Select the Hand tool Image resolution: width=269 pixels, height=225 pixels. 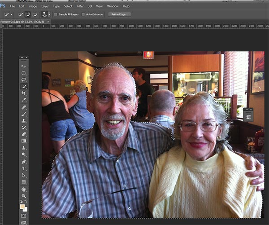pyautogui.click(x=24, y=189)
